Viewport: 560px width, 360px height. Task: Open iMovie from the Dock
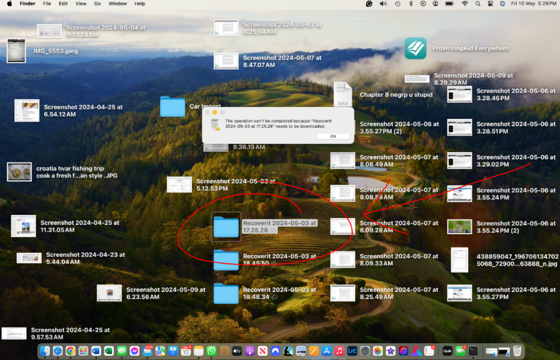pos(391,351)
